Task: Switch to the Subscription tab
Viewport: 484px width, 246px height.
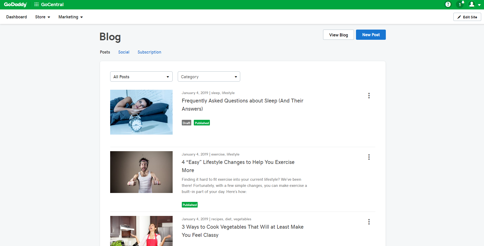Action: [x=149, y=52]
